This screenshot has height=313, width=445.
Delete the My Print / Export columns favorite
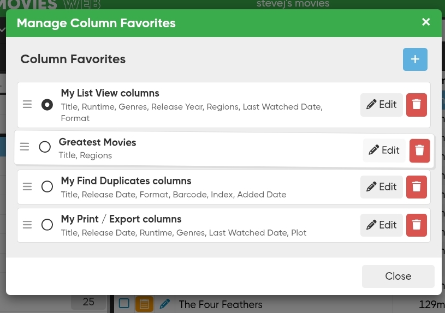coord(416,225)
